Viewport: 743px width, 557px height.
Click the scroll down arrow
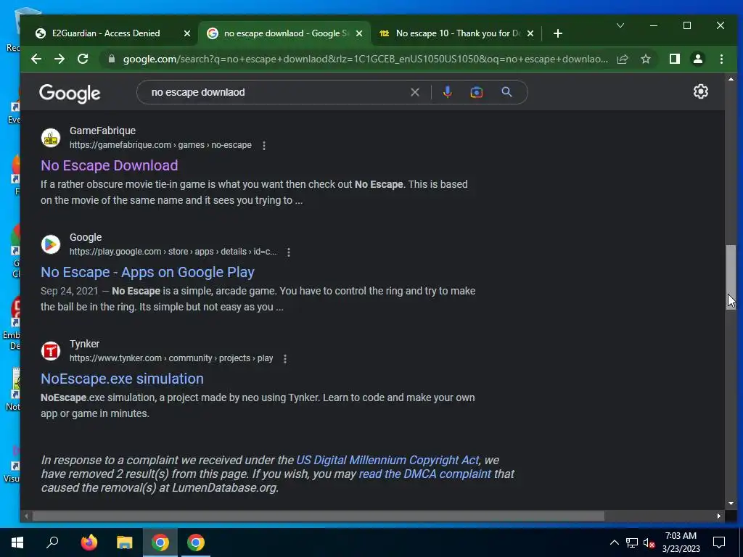tap(731, 503)
